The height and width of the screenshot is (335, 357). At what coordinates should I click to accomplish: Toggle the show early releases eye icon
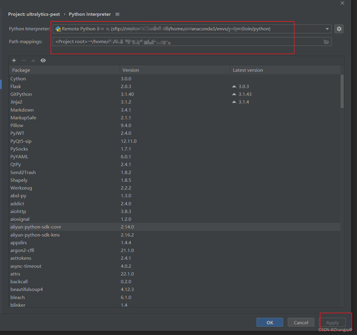(x=43, y=60)
